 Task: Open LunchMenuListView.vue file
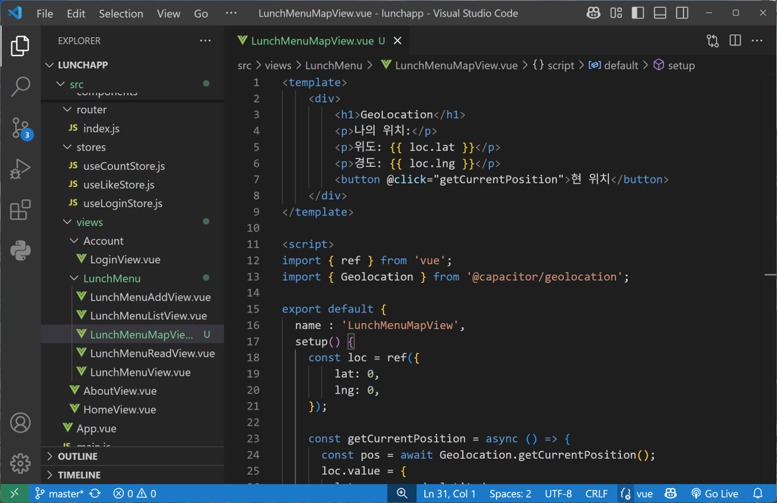(x=132, y=316)
